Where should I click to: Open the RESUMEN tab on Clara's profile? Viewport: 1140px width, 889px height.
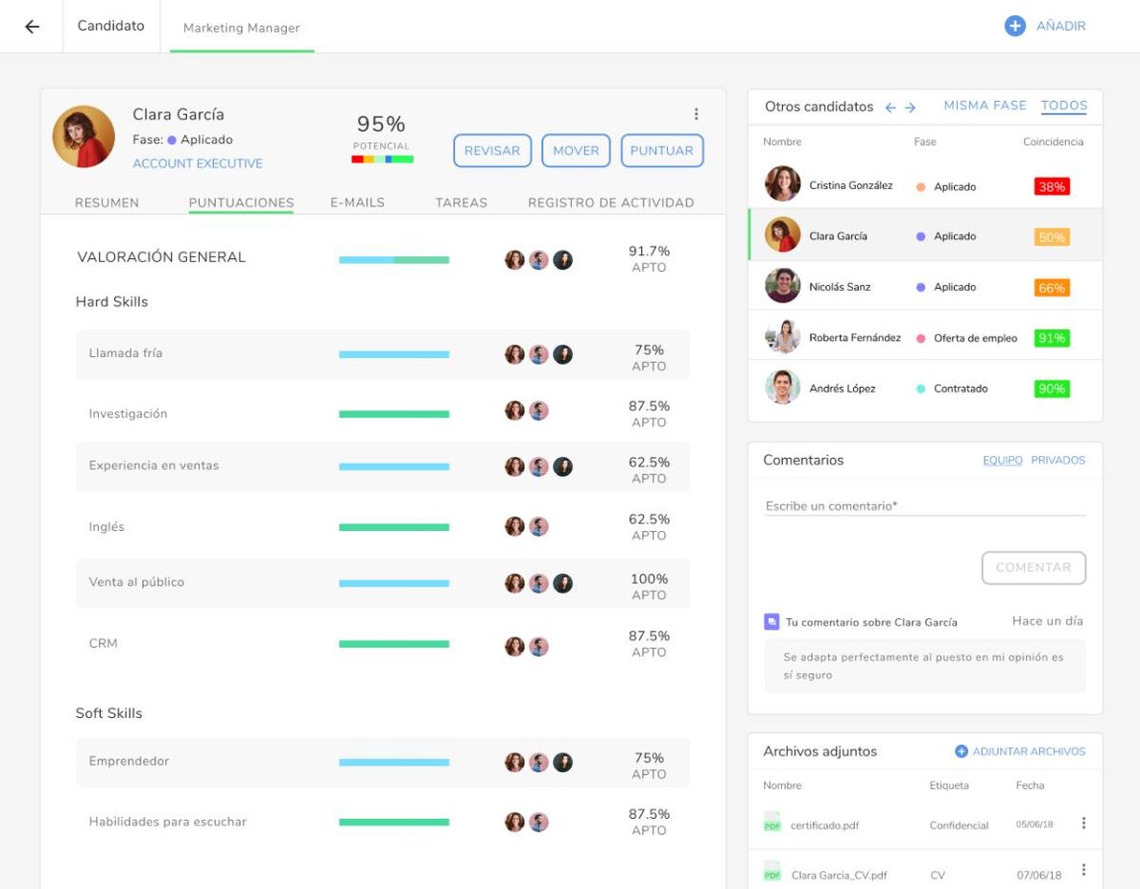coord(107,203)
